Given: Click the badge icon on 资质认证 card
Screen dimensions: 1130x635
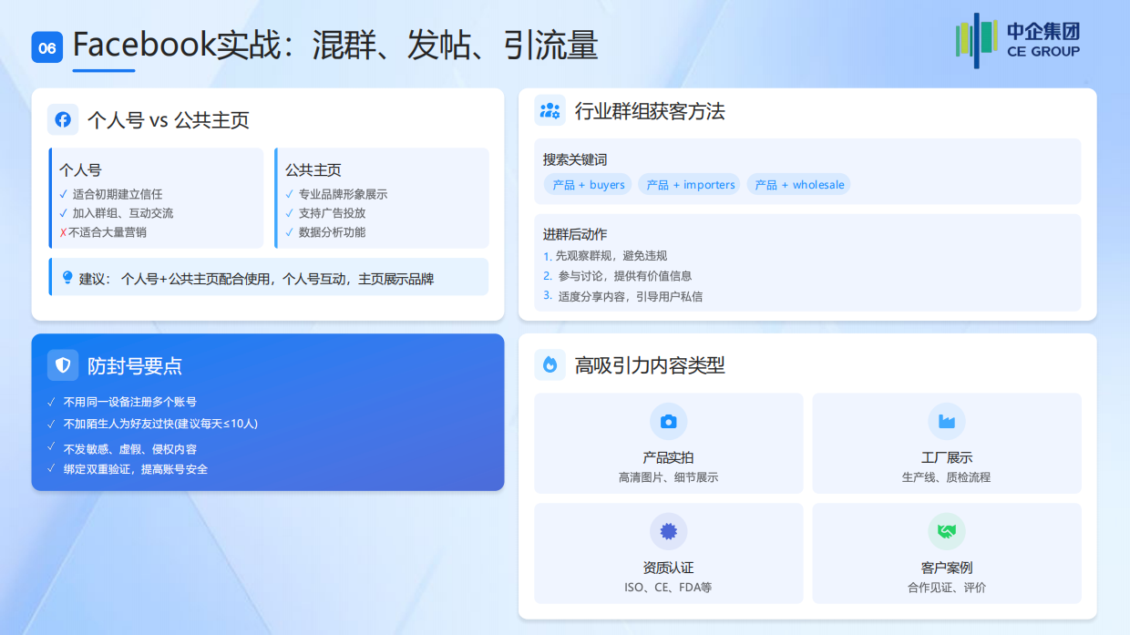Looking at the screenshot, I should coord(668,531).
